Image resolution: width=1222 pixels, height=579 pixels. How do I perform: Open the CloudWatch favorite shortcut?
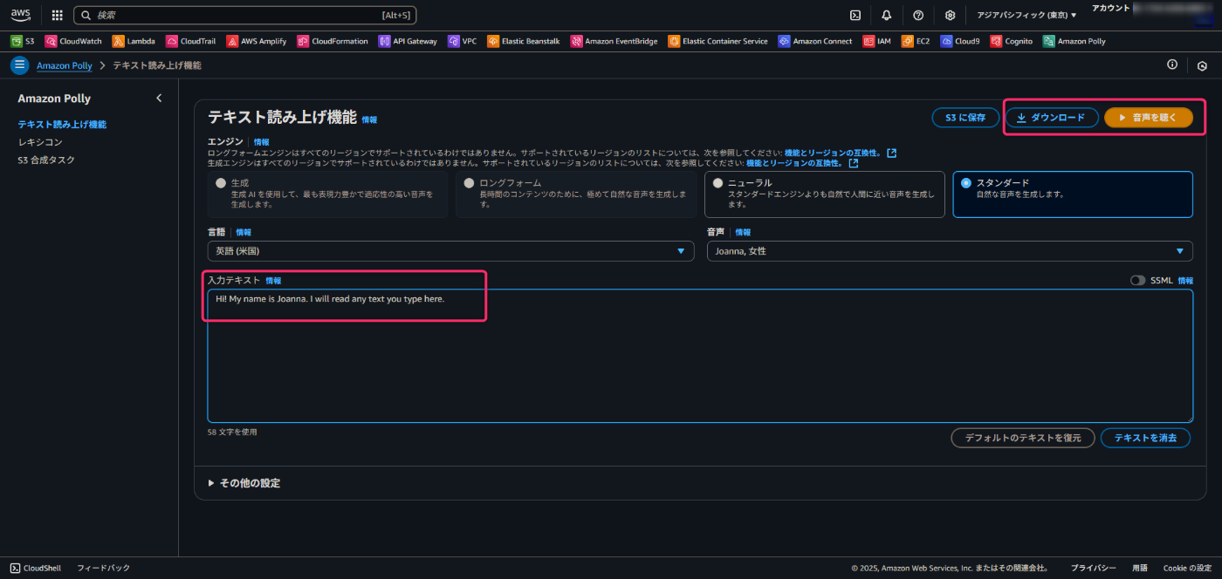73,41
